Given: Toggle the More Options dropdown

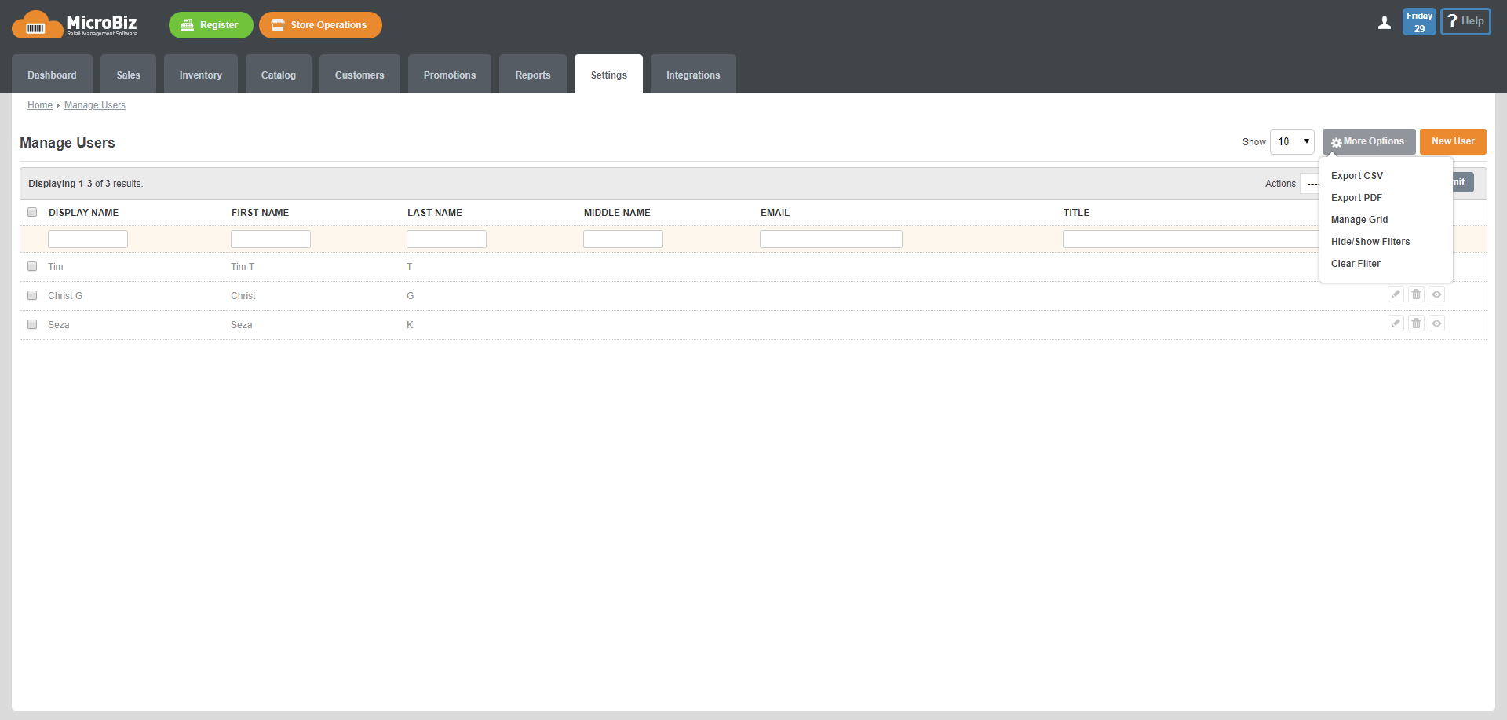Looking at the screenshot, I should tap(1369, 141).
